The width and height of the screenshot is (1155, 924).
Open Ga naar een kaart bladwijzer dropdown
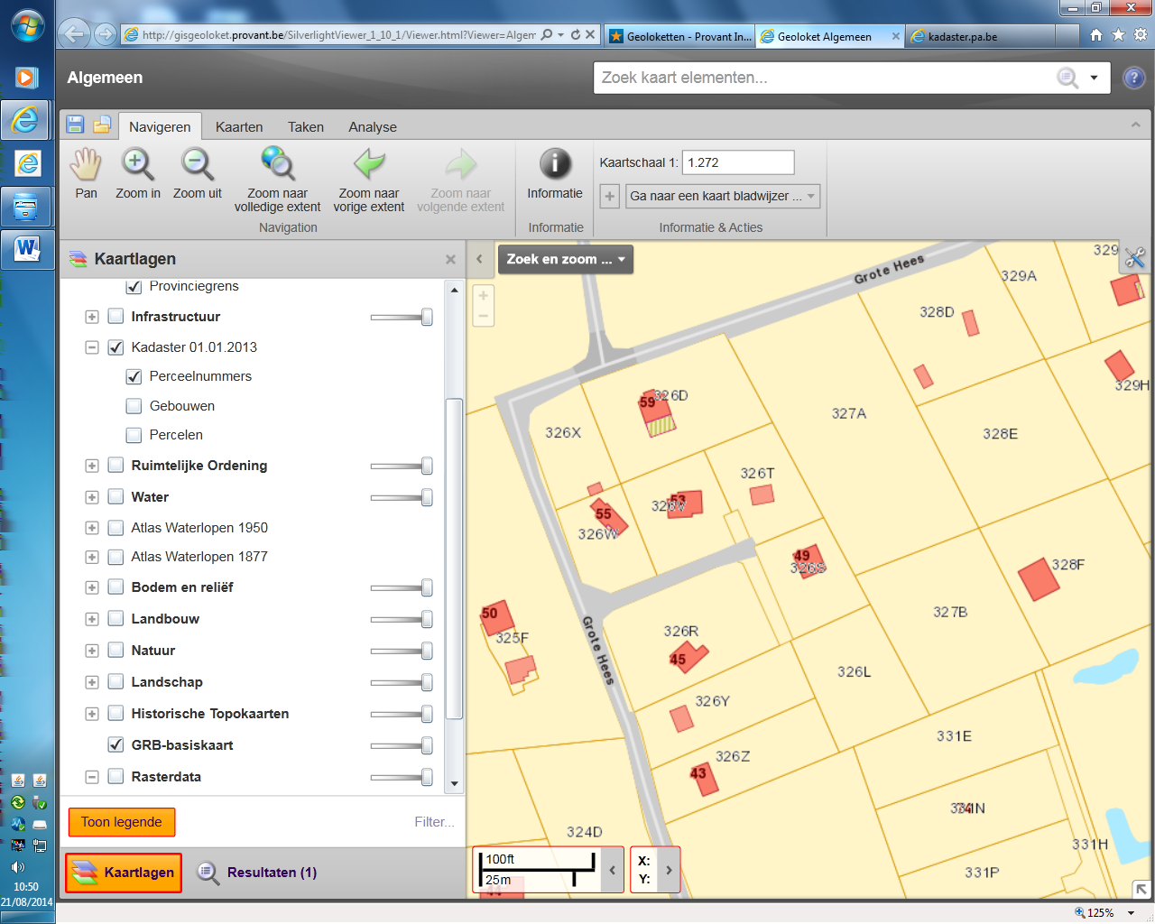click(723, 196)
